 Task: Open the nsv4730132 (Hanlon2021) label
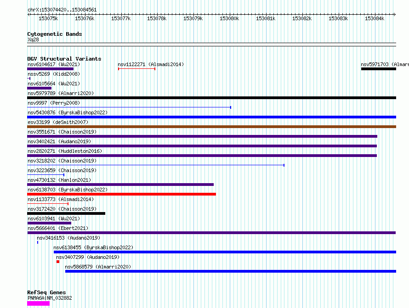click(59, 180)
